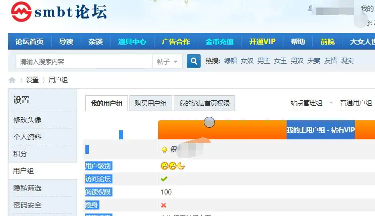Open the 普通用户组 menu
The image size is (375, 216).
coord(356,103)
